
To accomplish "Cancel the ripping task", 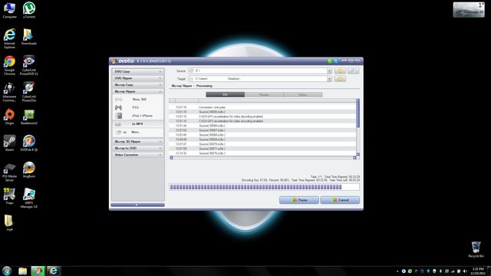I will click(340, 200).
